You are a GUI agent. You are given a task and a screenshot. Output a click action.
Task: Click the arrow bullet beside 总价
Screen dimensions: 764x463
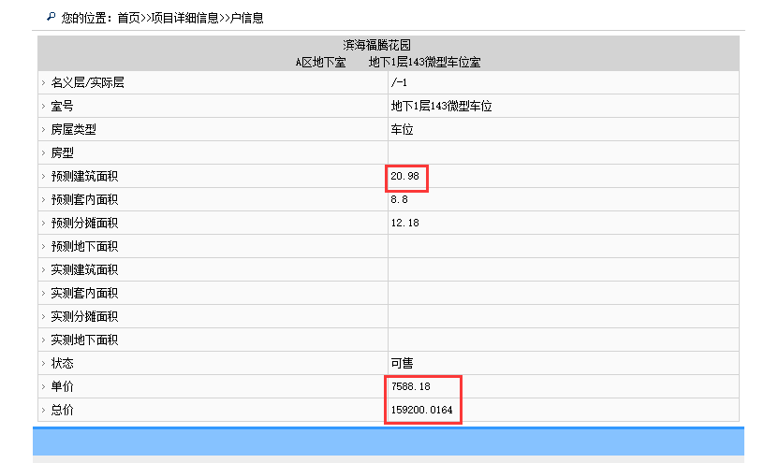43,410
